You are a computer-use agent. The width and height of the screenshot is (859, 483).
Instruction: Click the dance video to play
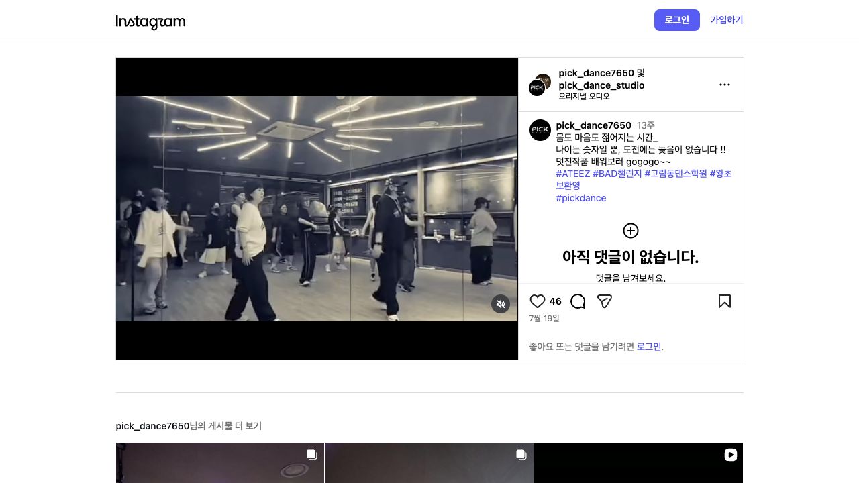coord(317,209)
